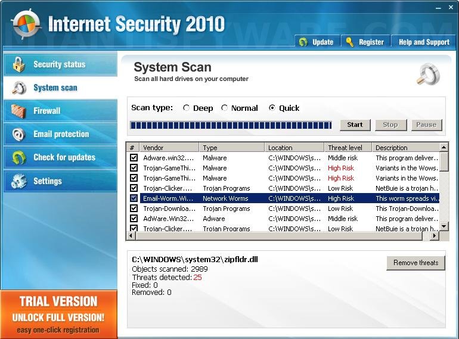Screen dimensions: 459x339
Task: Click the vertical scrollbar thumb of threat list
Action: [x=444, y=161]
